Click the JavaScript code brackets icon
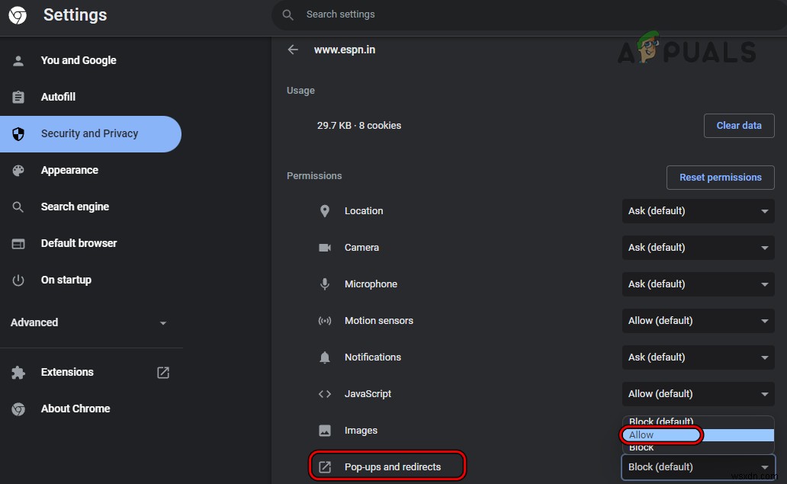This screenshot has width=787, height=484. tap(324, 393)
